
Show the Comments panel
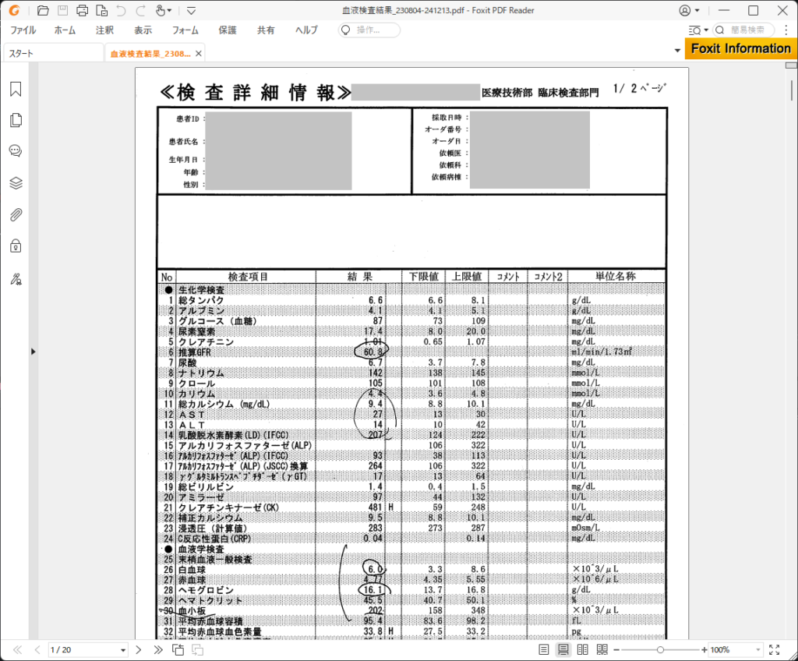point(16,151)
